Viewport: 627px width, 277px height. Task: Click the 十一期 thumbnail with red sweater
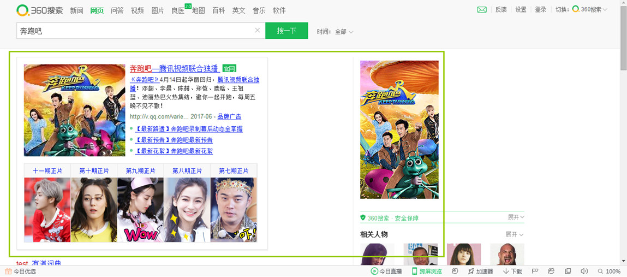pyautogui.click(x=47, y=210)
